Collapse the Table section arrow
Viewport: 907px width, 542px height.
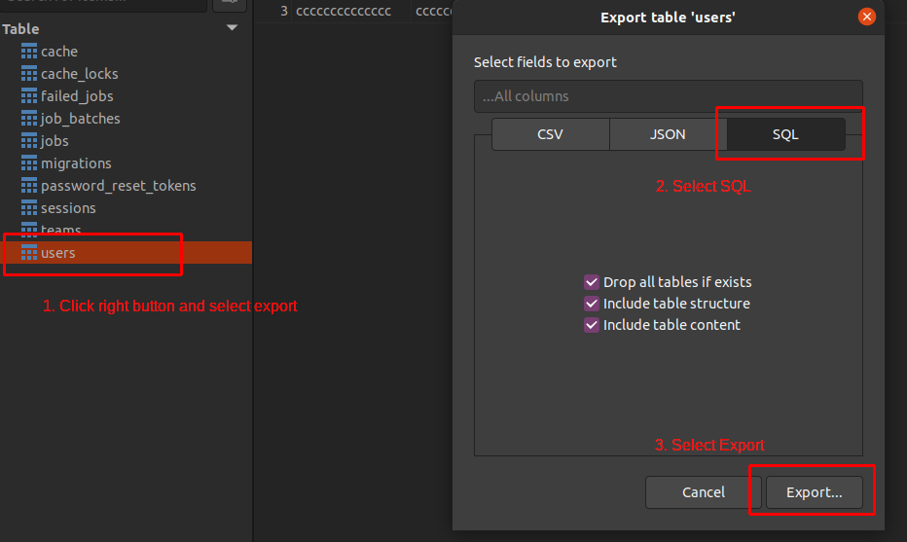tap(232, 28)
